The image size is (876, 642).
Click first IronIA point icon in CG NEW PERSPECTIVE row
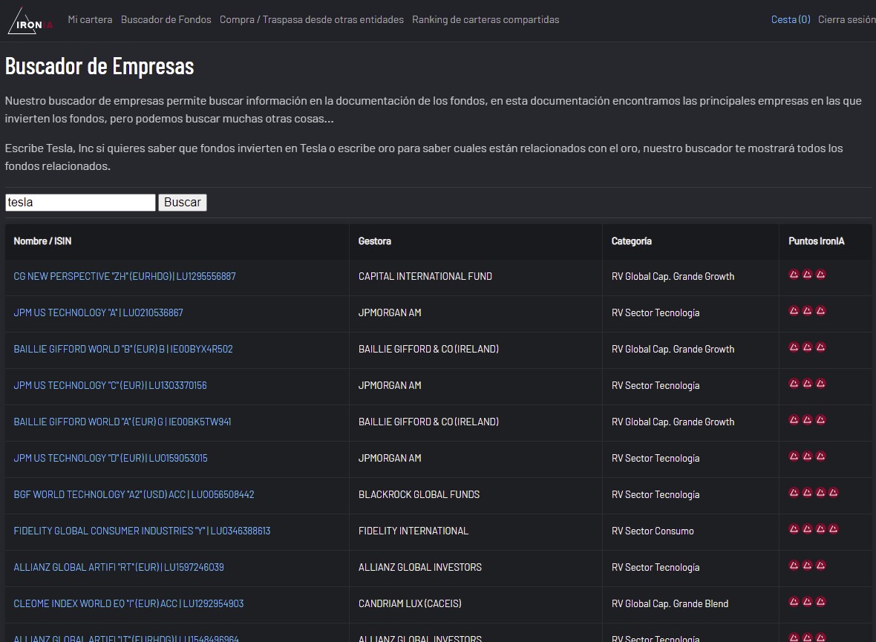coord(794,275)
